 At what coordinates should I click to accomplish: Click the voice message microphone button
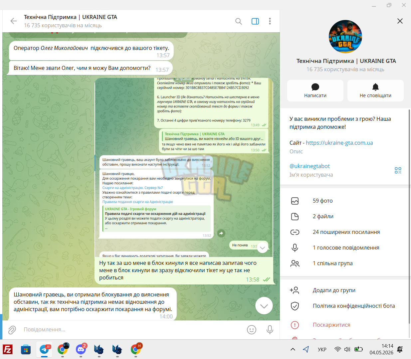[x=270, y=330]
